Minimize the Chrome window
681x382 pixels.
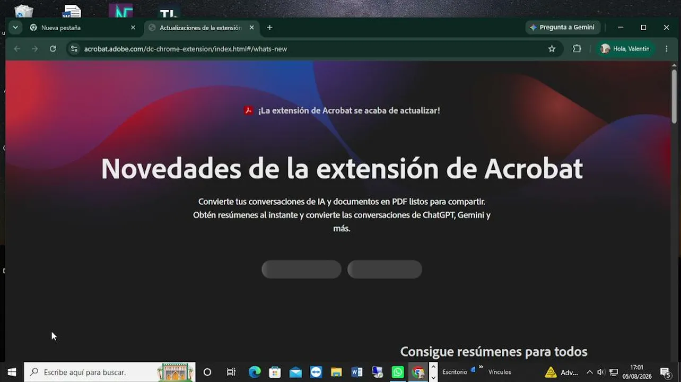pos(621,28)
